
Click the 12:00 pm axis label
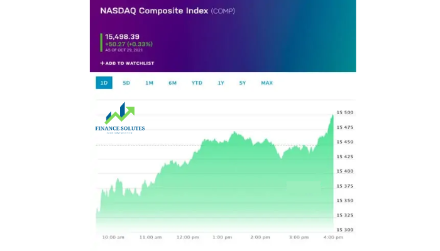(x=188, y=237)
